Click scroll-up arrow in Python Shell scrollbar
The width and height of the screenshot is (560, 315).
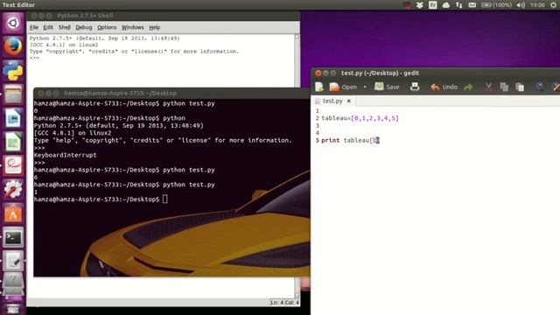coord(297,37)
